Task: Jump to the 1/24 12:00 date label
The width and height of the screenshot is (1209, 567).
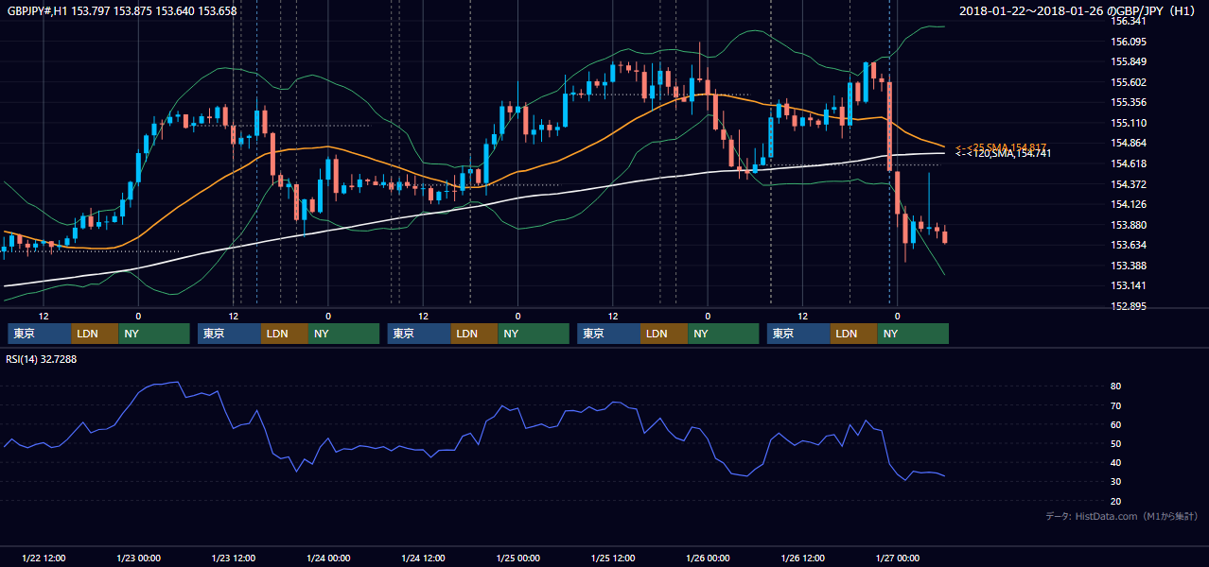Action: click(x=423, y=558)
